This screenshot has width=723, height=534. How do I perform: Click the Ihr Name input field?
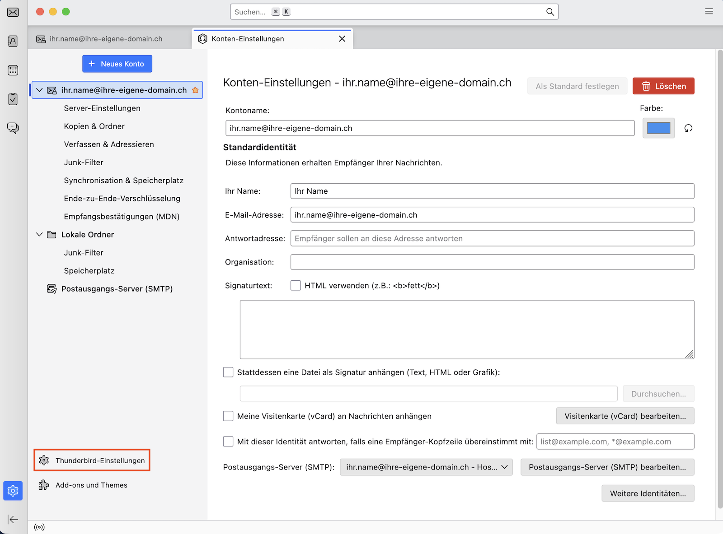[x=492, y=191]
